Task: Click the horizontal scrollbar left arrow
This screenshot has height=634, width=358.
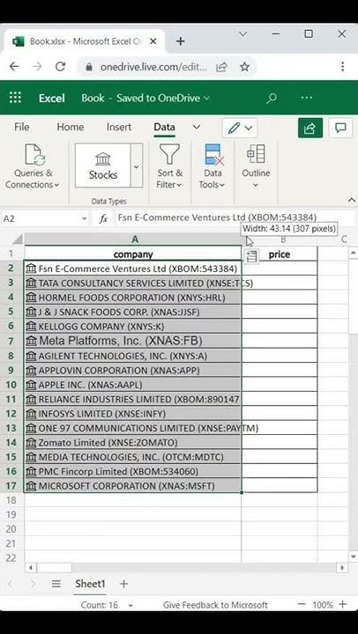Action: point(30,568)
